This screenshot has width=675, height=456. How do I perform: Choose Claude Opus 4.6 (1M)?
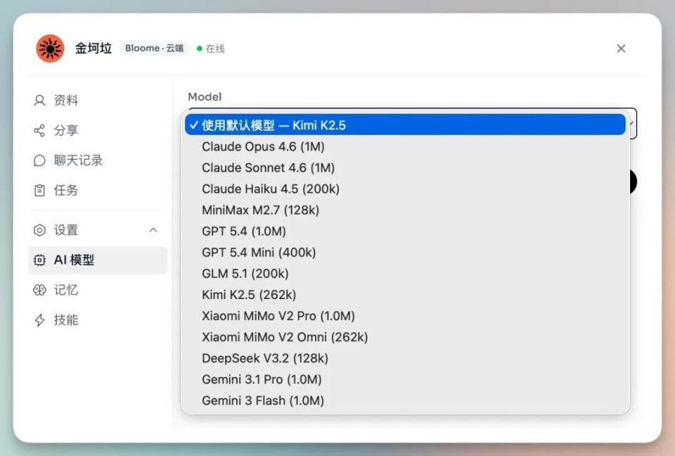tap(263, 147)
